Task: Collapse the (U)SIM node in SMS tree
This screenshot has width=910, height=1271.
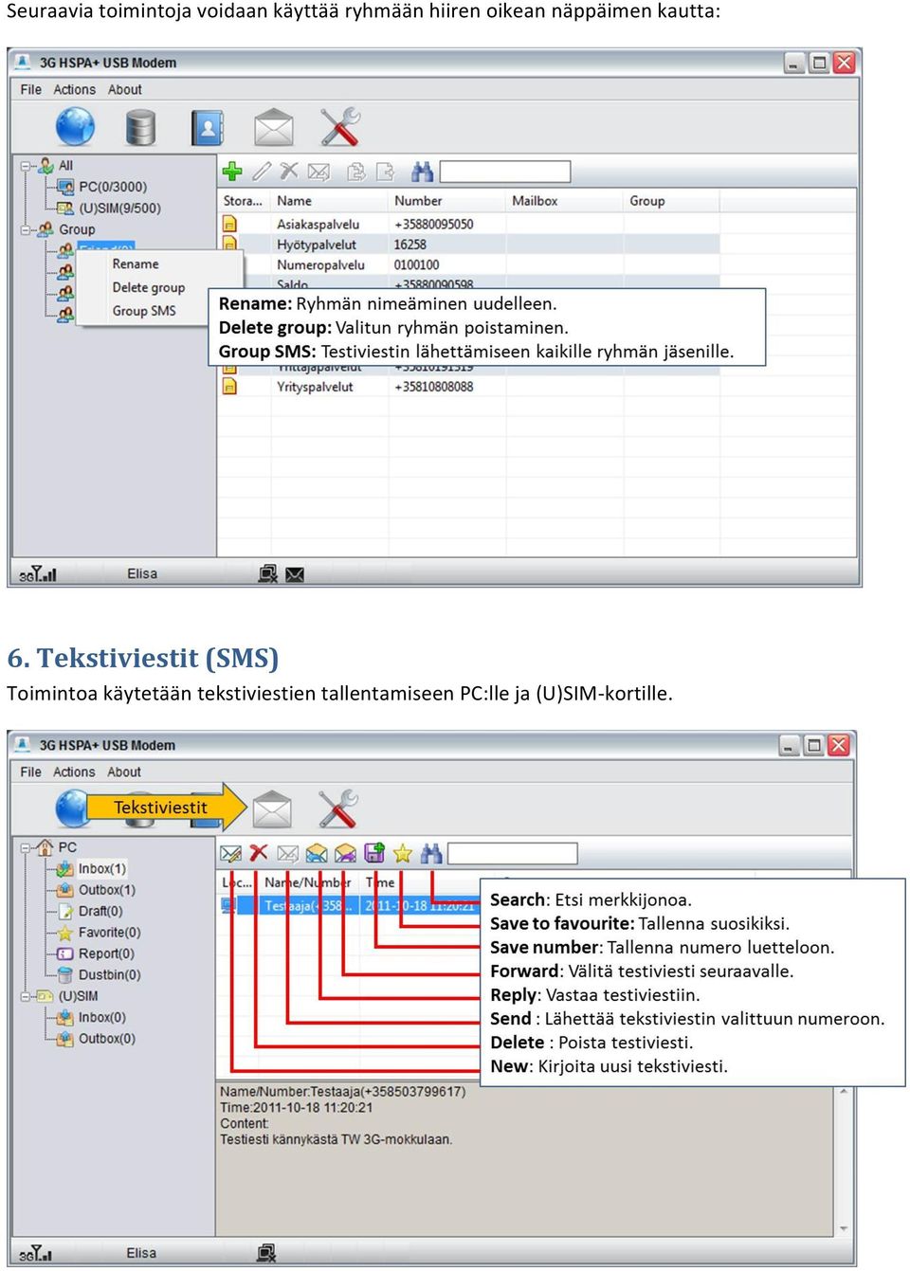Action: [26, 996]
